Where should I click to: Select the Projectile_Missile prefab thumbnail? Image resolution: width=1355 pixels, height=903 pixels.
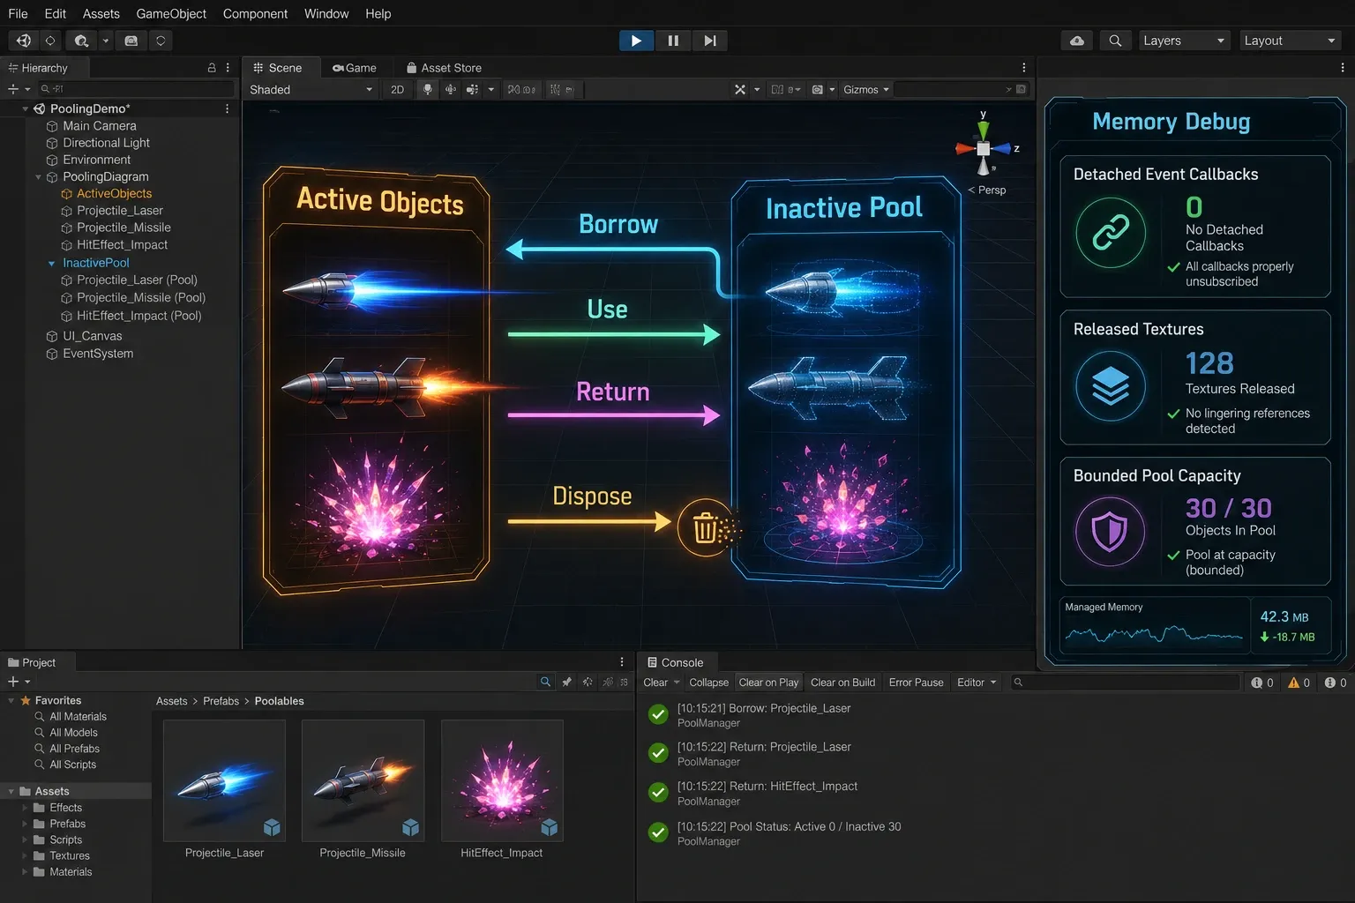363,780
